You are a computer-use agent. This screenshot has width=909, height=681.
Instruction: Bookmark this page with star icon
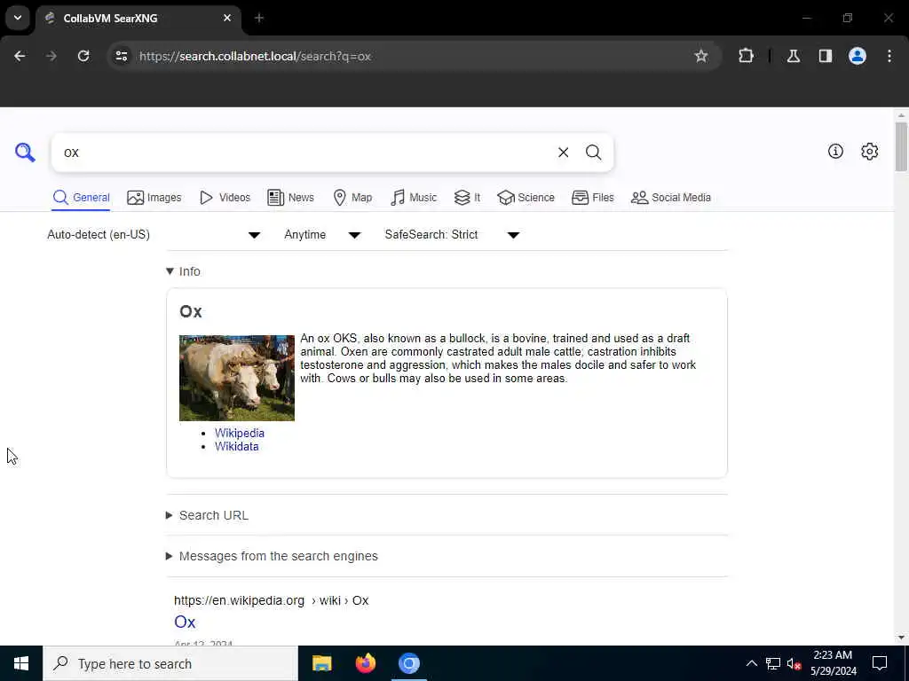point(701,56)
